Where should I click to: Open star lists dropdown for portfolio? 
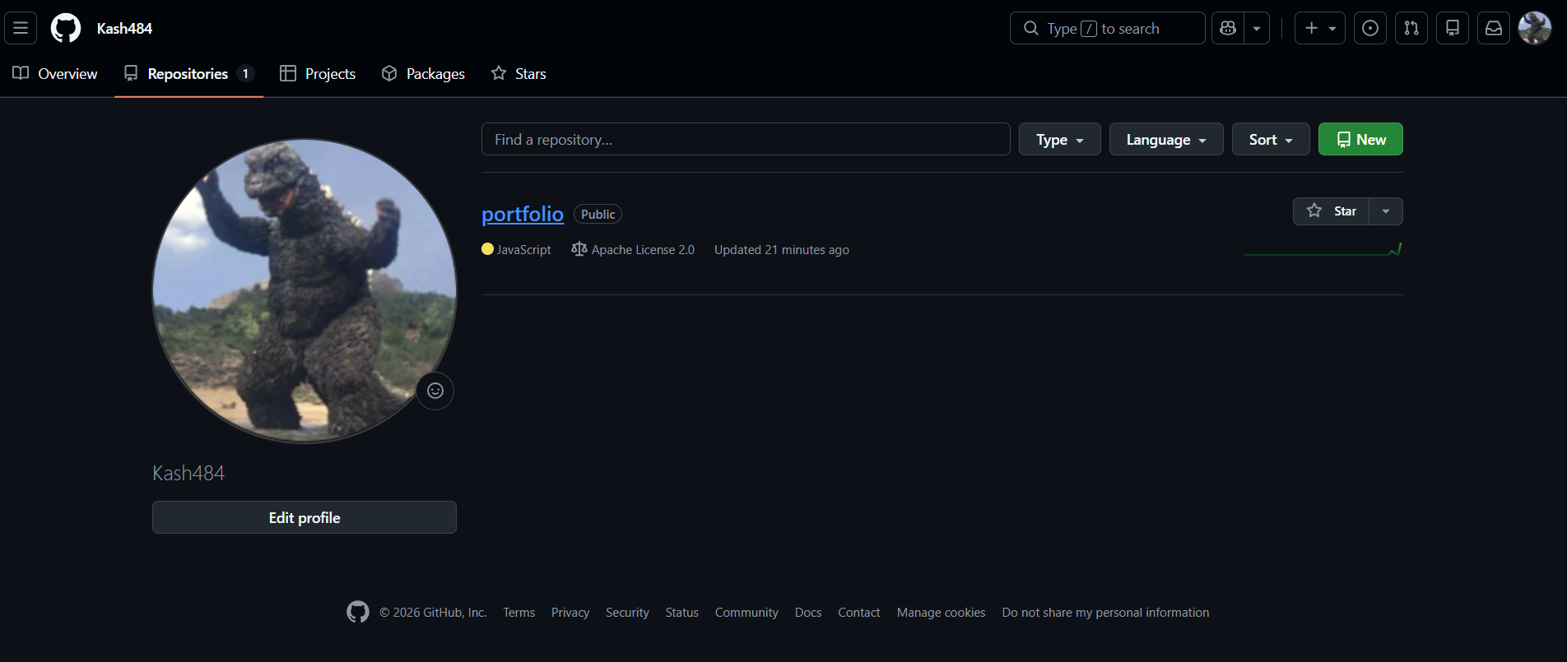click(x=1386, y=211)
